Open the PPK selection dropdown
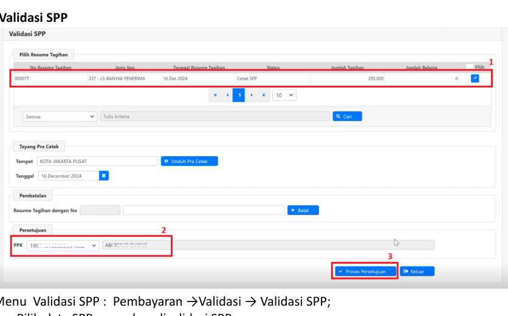 (63, 245)
